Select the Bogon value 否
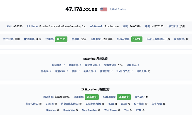This screenshot has width=192, height=115. 56,104
